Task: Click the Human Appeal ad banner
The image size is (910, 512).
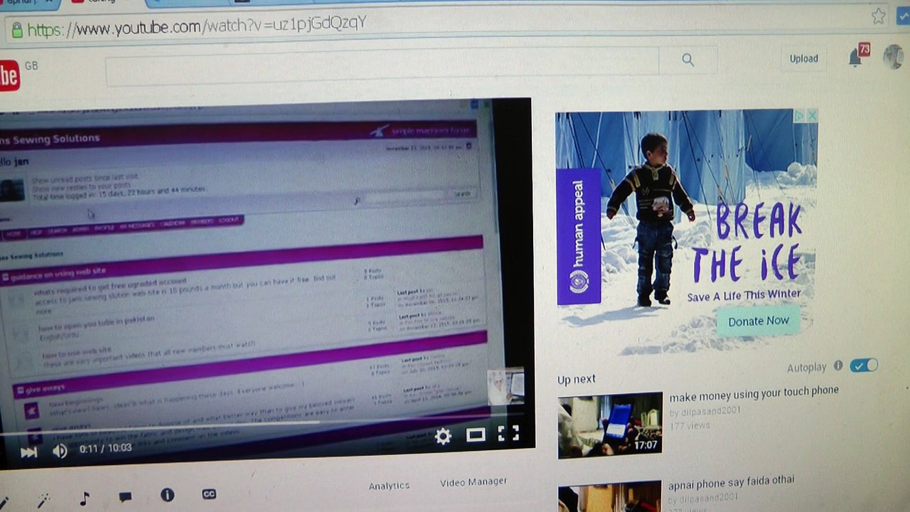Action: coord(687,232)
